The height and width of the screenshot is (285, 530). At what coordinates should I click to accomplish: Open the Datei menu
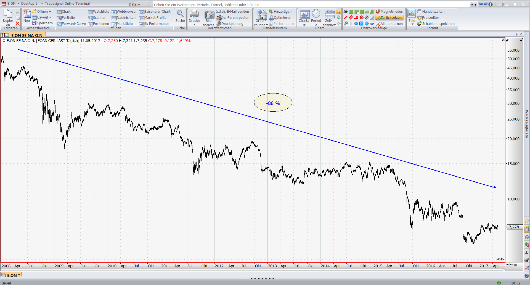pos(134,4)
